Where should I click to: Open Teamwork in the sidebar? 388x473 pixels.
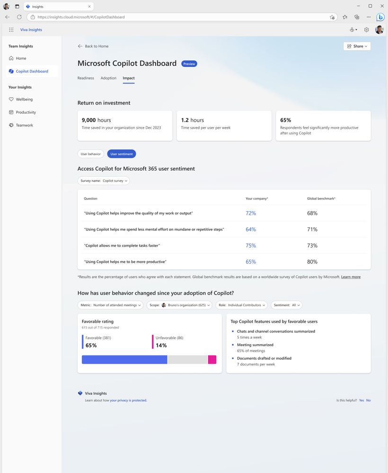[24, 125]
